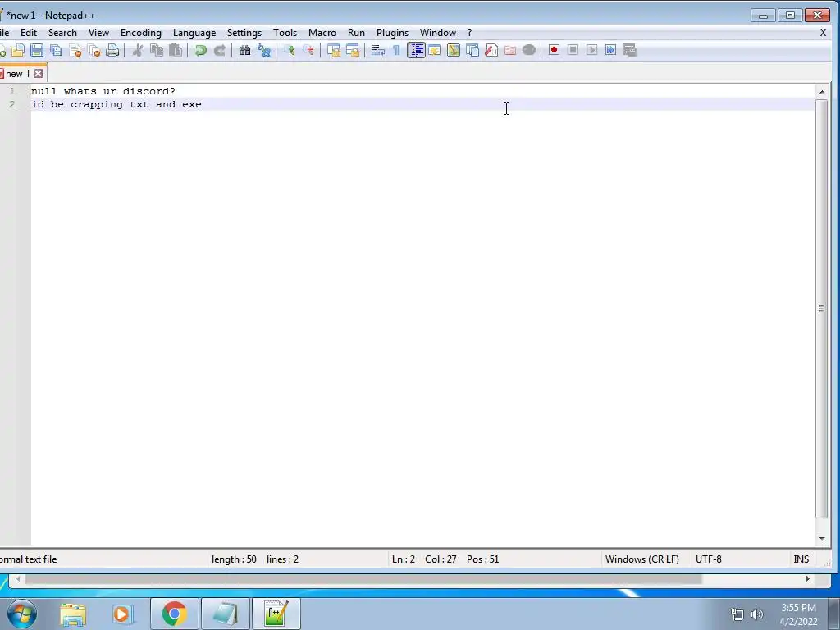Open the Run menu
This screenshot has width=840, height=630.
(x=356, y=33)
